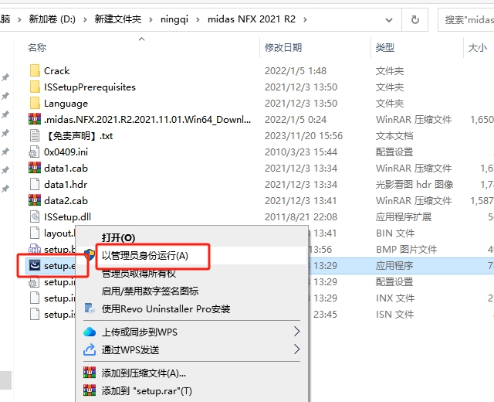Image resolution: width=494 pixels, height=402 pixels.
Task: Select the midas.NFX WinRAR archive icon
Action: (35, 119)
